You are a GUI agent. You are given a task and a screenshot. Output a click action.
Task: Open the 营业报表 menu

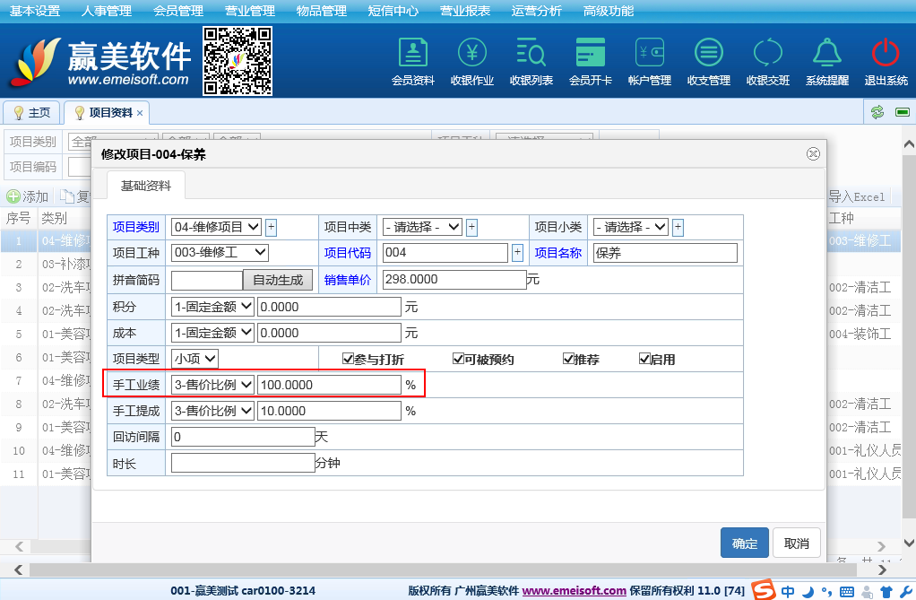coord(465,11)
